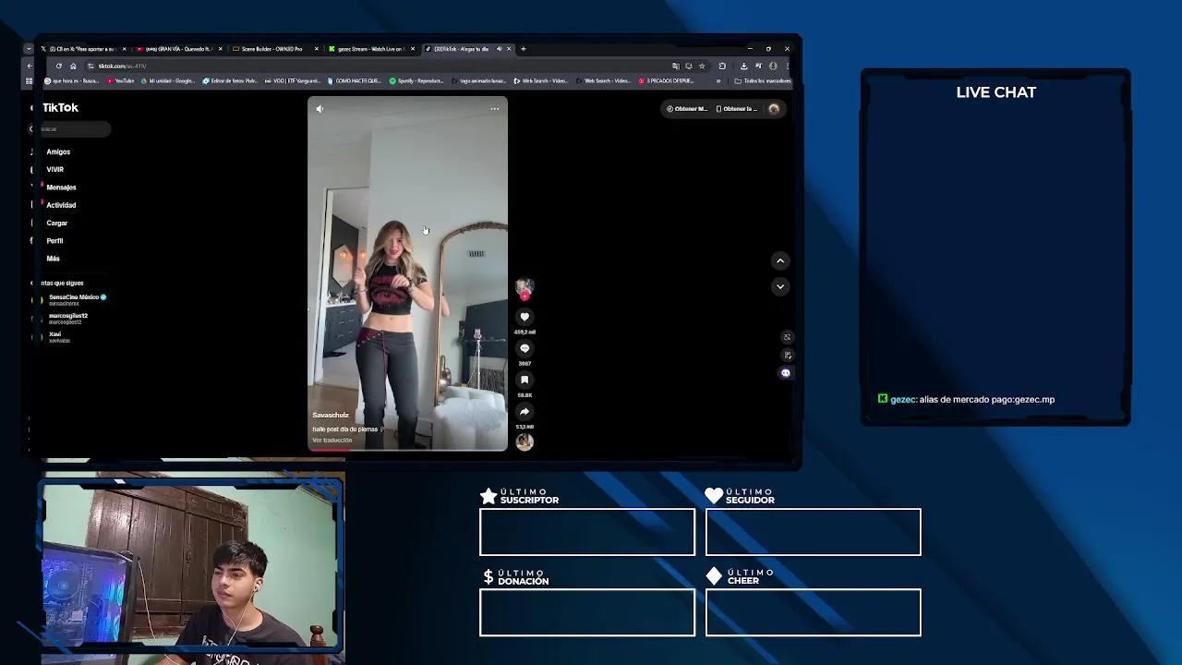Open Xavi followed account
Image resolution: width=1182 pixels, height=665 pixels.
59,337
